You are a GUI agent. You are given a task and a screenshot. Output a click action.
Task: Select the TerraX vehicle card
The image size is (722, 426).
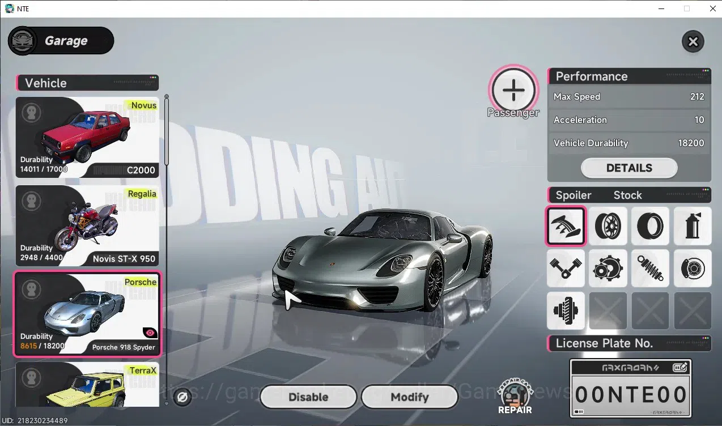(87, 384)
